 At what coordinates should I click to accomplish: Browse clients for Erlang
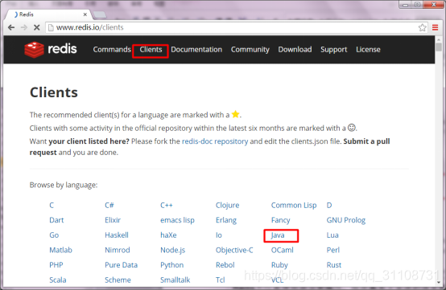pos(226,220)
